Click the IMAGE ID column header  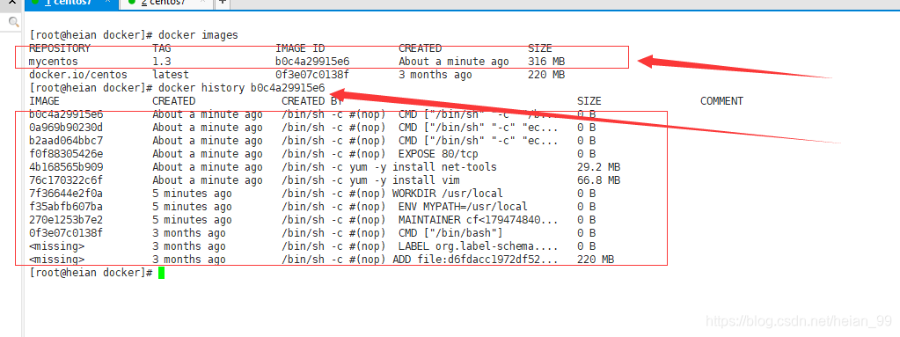(x=300, y=48)
